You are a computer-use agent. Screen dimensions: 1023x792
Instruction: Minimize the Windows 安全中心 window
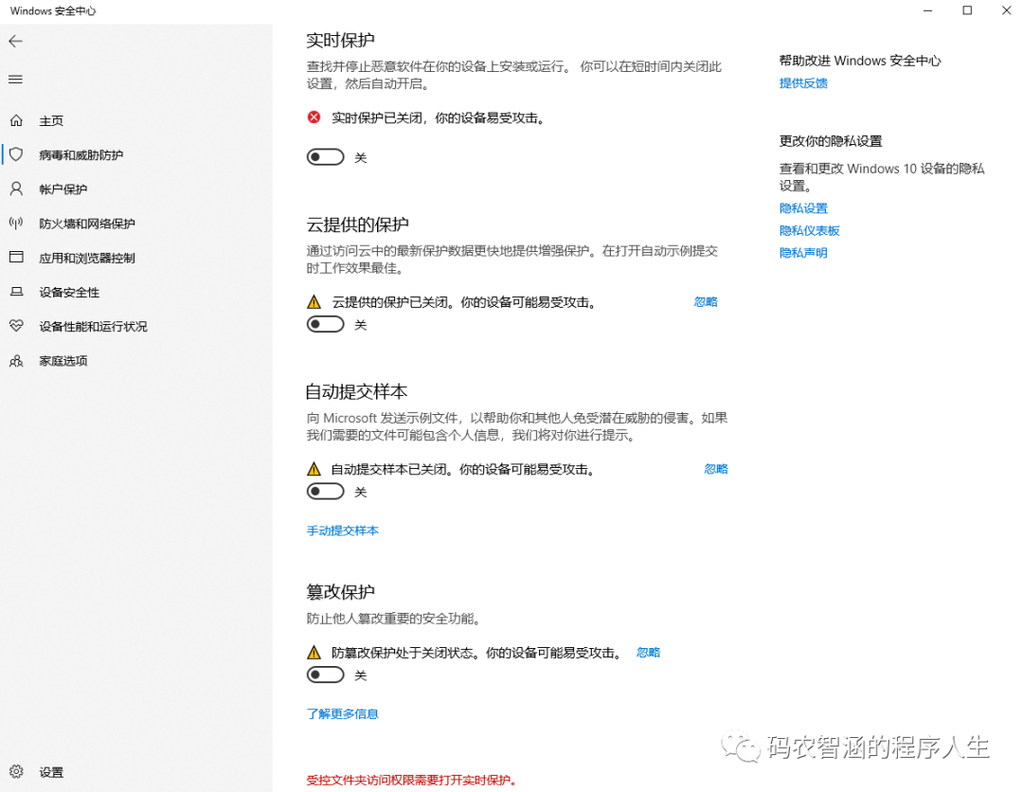pyautogui.click(x=927, y=10)
